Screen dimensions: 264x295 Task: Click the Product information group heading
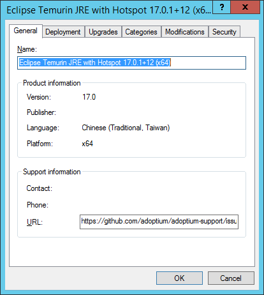pyautogui.click(x=52, y=83)
